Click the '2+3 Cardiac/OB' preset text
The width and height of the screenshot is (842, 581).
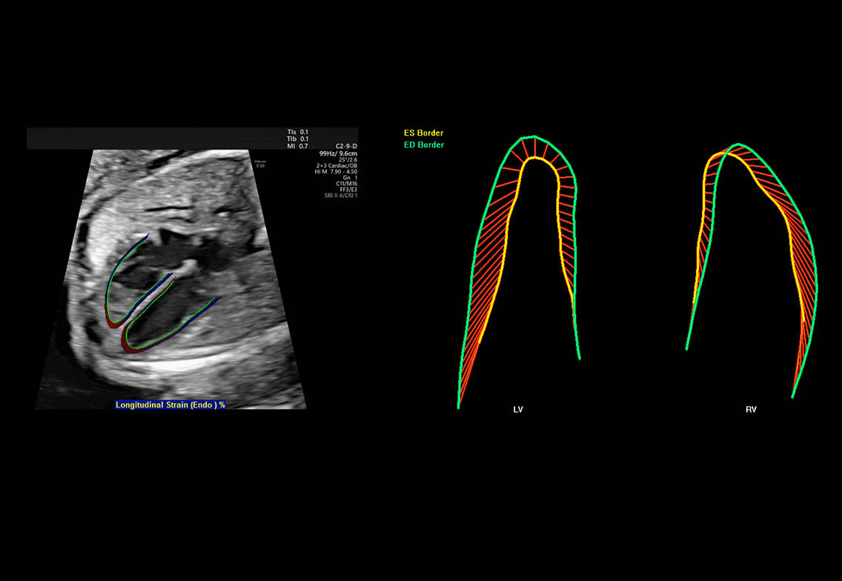tap(337, 166)
